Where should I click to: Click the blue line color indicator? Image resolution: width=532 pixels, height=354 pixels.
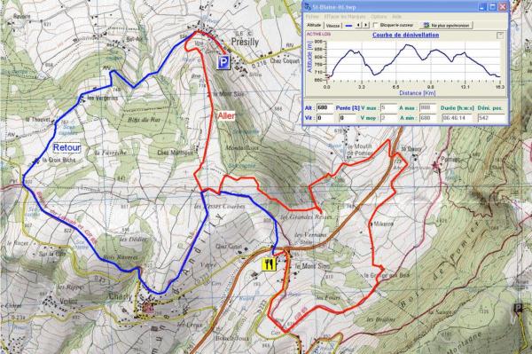tap(348, 26)
